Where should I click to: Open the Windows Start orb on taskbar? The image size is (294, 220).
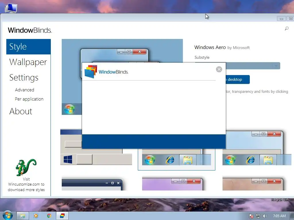point(7,215)
